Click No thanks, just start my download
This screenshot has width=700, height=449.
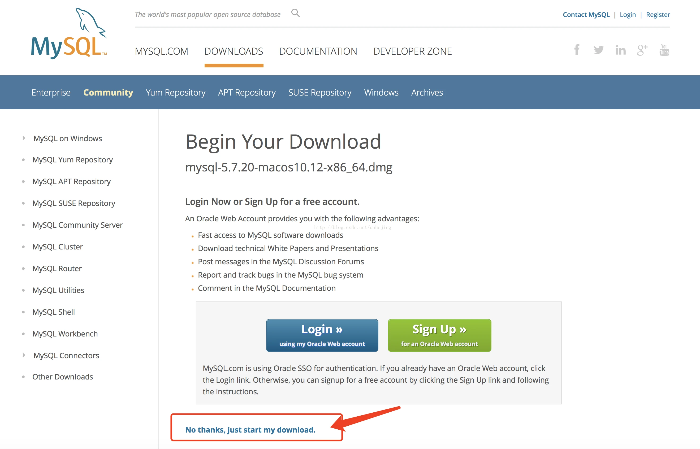(250, 430)
